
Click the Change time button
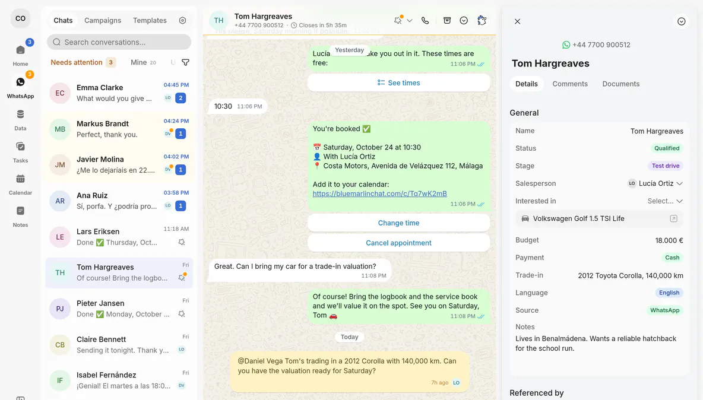pyautogui.click(x=398, y=223)
